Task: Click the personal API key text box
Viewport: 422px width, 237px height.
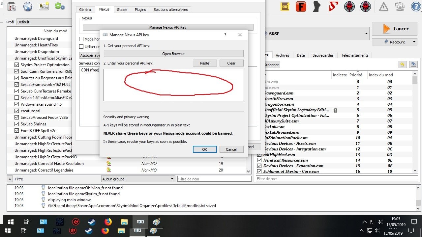Action: 173,85
